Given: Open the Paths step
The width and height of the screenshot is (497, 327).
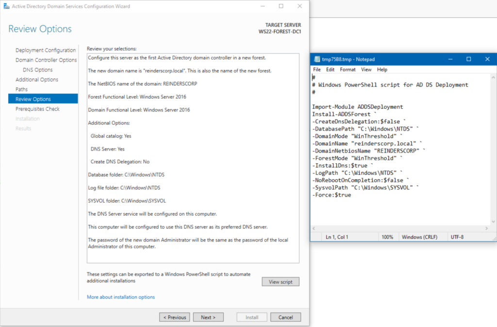Looking at the screenshot, I should 21,89.
